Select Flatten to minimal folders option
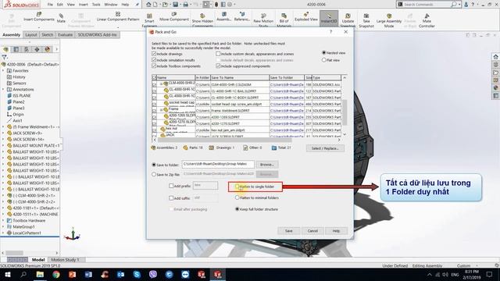500x281 pixels. (237, 197)
